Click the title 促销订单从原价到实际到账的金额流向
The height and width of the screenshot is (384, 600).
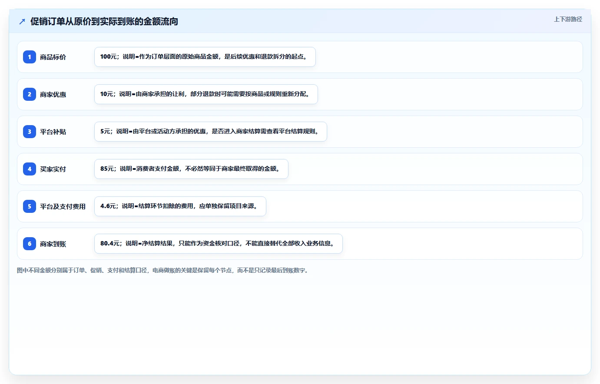click(x=104, y=22)
